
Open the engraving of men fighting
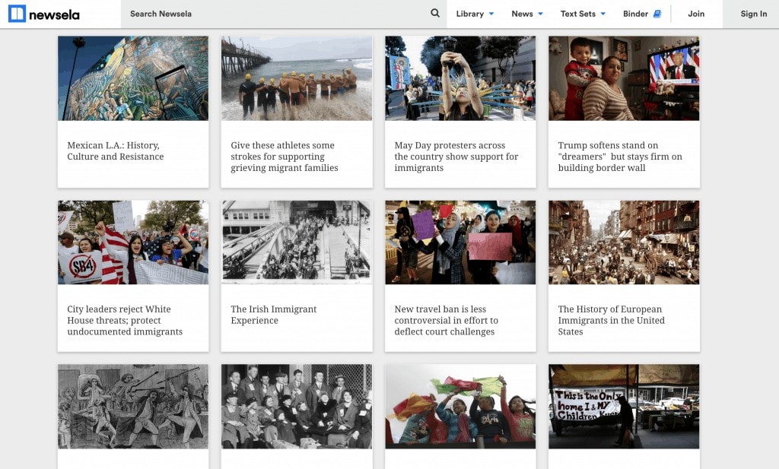(133, 407)
